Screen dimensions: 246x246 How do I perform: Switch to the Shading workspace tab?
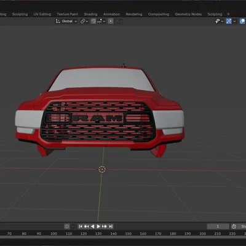[x=90, y=14]
